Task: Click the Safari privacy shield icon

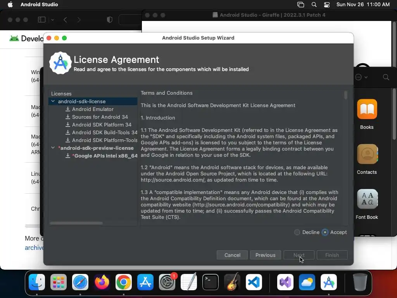Action: (109, 19)
